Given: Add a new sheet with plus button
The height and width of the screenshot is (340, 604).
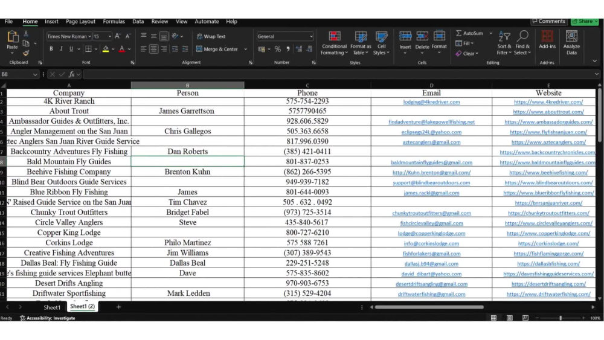Looking at the screenshot, I should (118, 307).
